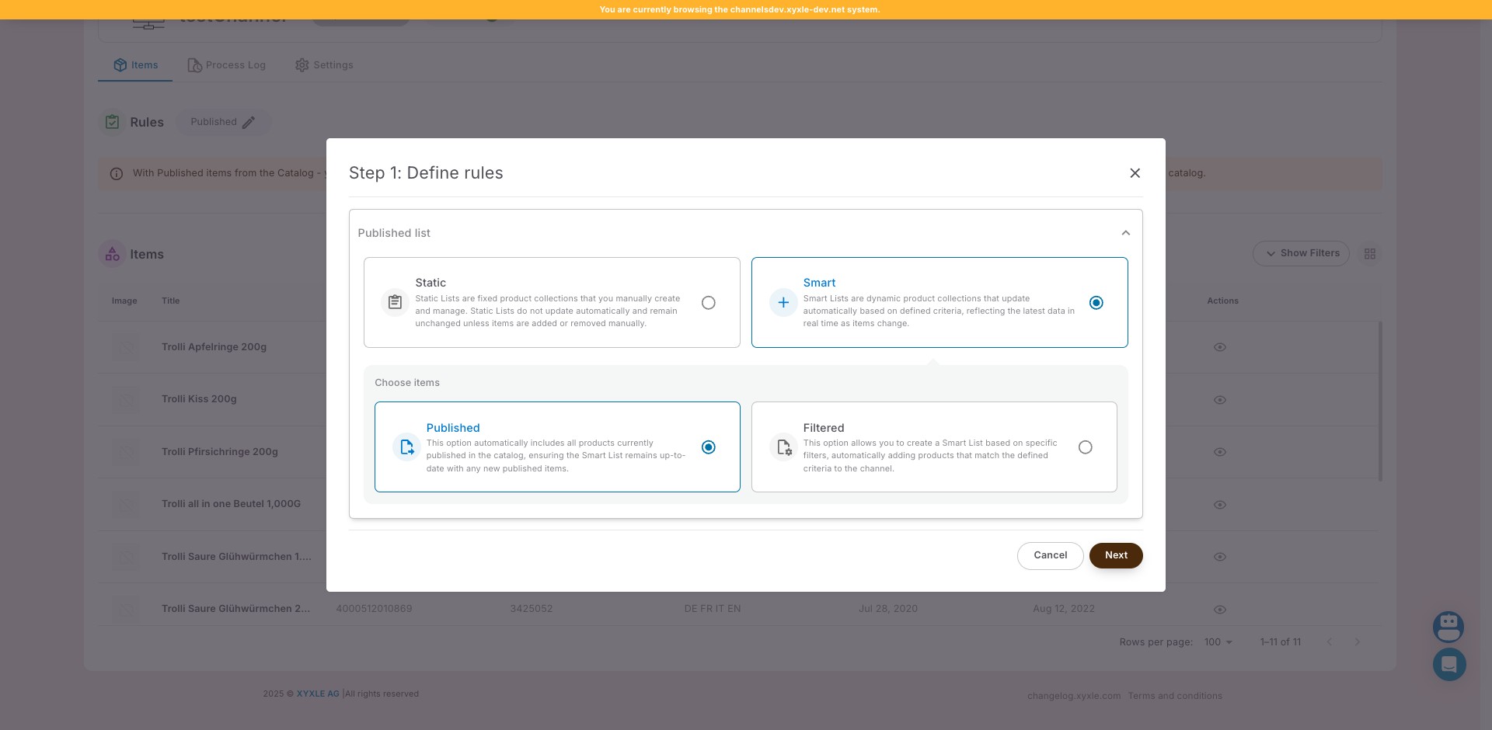
Task: Collapse the Published list section chevron
Action: [x=1125, y=233]
